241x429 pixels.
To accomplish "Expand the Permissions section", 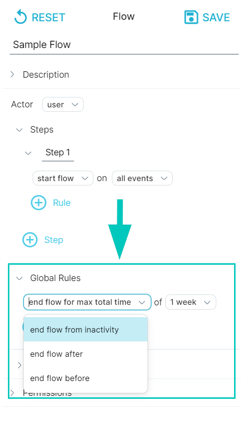I will pos(12,393).
